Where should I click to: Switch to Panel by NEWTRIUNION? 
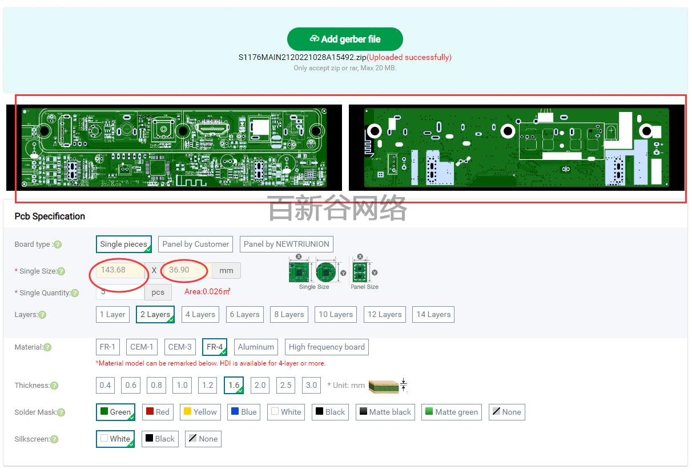coord(286,244)
